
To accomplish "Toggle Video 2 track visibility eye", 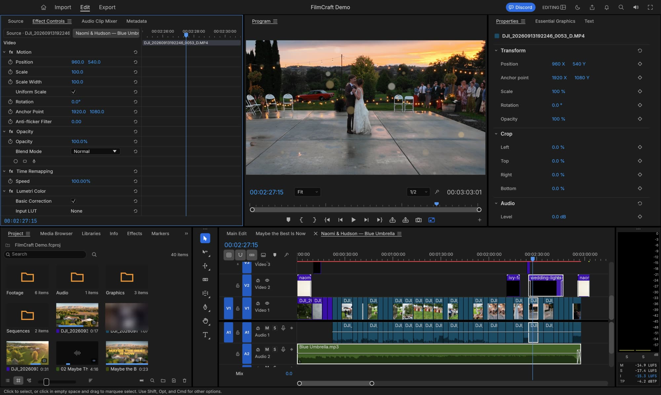I will [267, 280].
